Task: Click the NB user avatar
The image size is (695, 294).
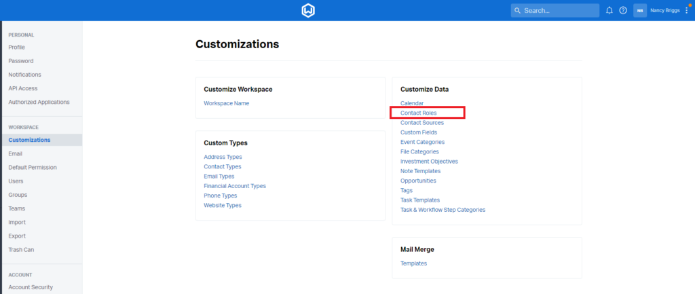Action: coord(640,11)
